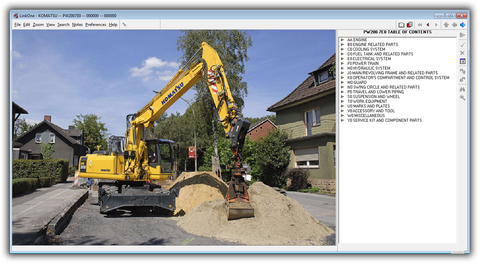The width and height of the screenshot is (479, 263).
Task: Select W0 MISCELLANEOUS entry
Action: (366, 115)
